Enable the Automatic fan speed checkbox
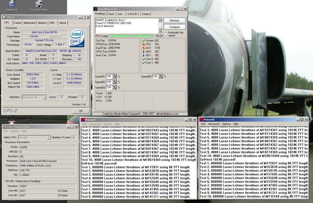This screenshot has height=203, width=313. coord(166,34)
